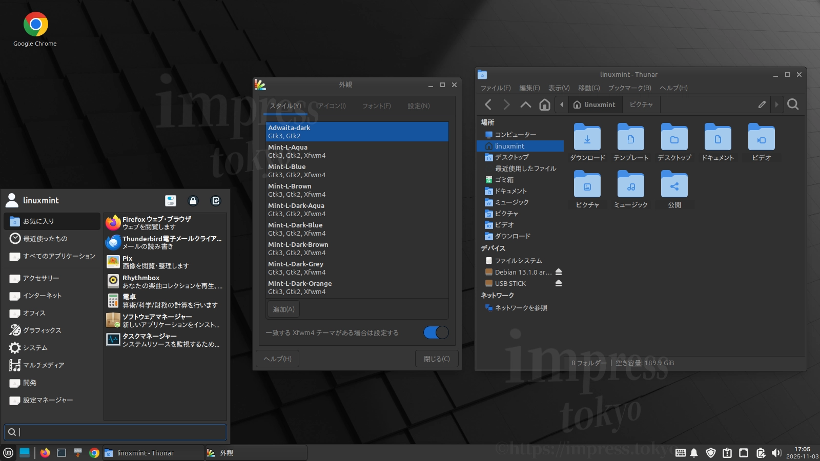Open the ヘルプ menu in Thunar

674,88
